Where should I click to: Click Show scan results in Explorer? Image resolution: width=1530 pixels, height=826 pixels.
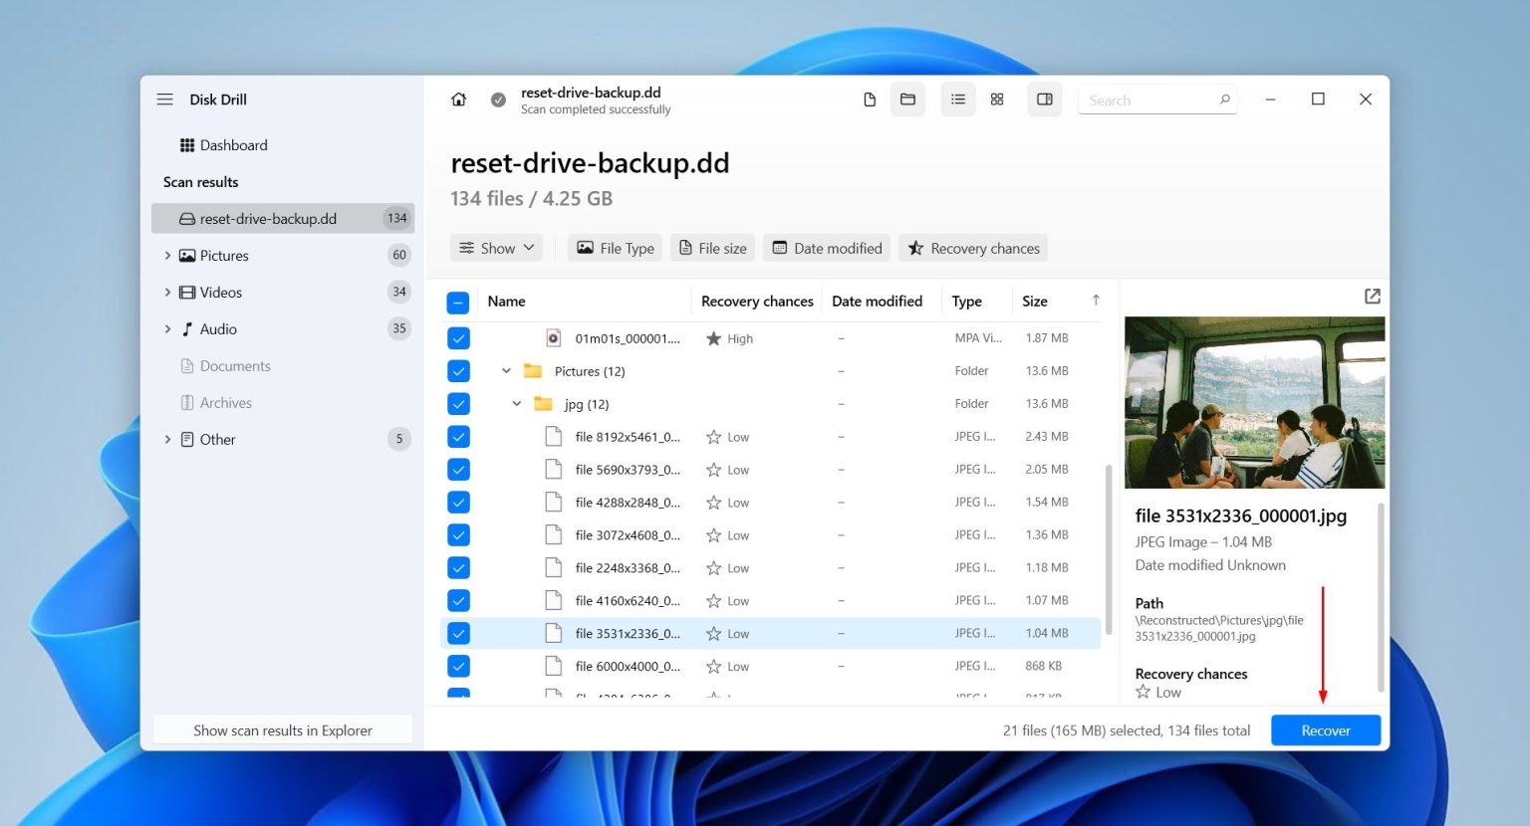coord(283,730)
